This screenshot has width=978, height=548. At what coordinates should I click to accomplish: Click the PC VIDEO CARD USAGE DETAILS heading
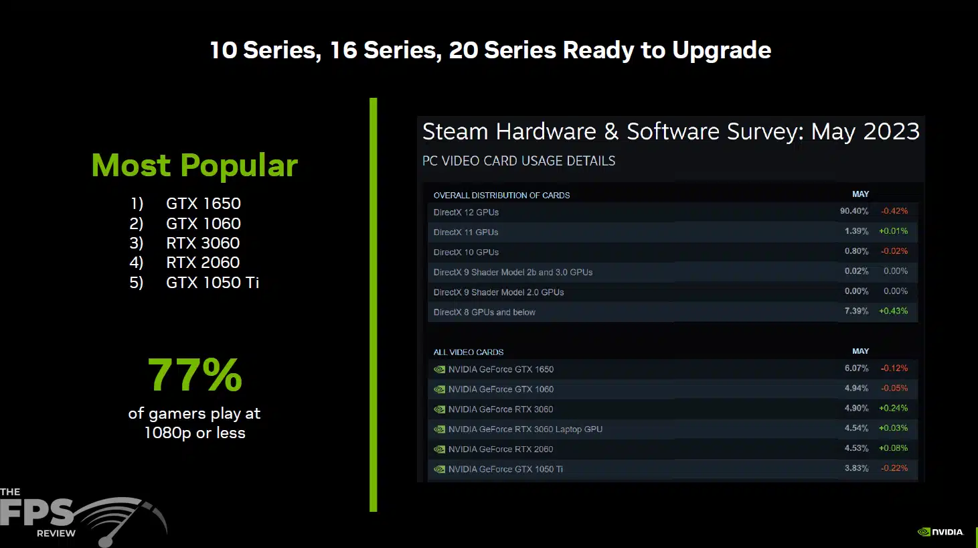coord(519,161)
